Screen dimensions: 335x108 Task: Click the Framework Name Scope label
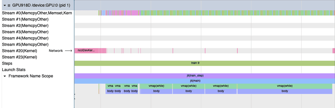[x=31, y=76]
